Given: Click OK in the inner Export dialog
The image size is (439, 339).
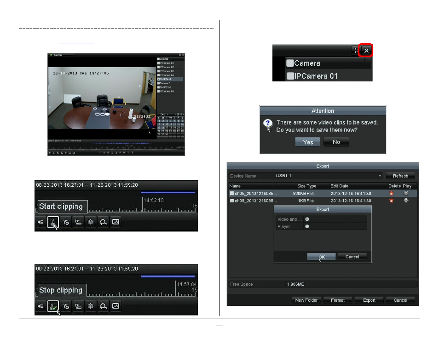Looking at the screenshot, I should (x=321, y=257).
